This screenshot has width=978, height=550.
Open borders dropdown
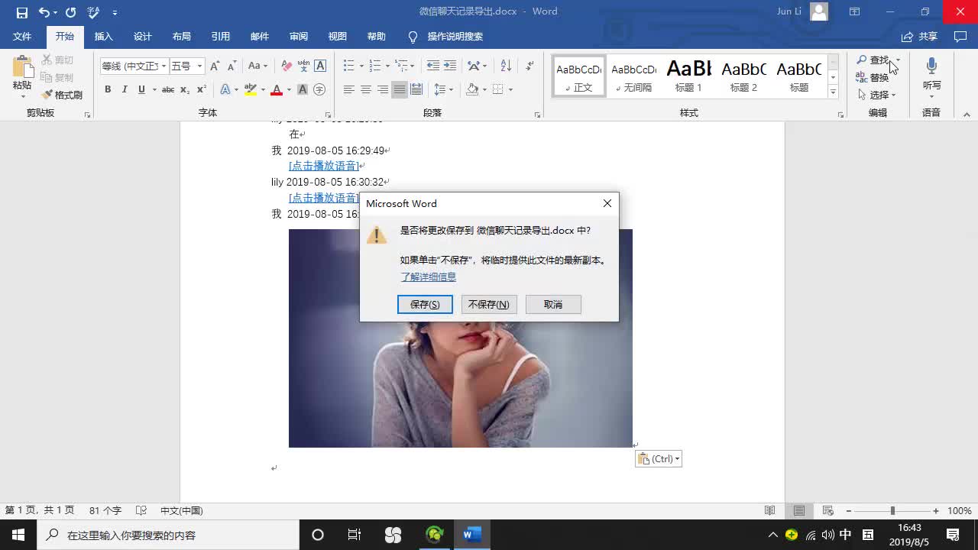pyautogui.click(x=510, y=89)
